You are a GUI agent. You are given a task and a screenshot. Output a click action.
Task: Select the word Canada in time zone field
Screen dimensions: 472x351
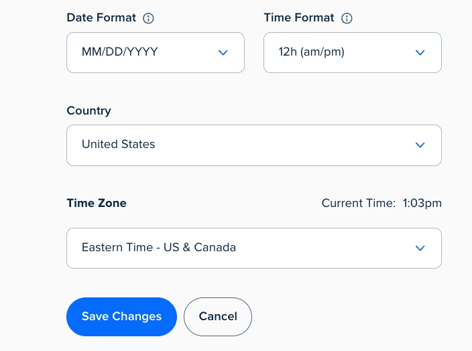pos(215,248)
